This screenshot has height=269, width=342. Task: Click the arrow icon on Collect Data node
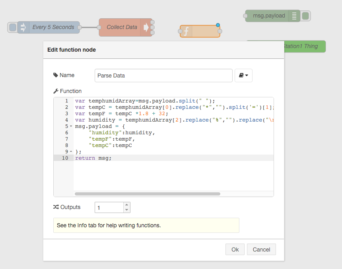[146, 27]
